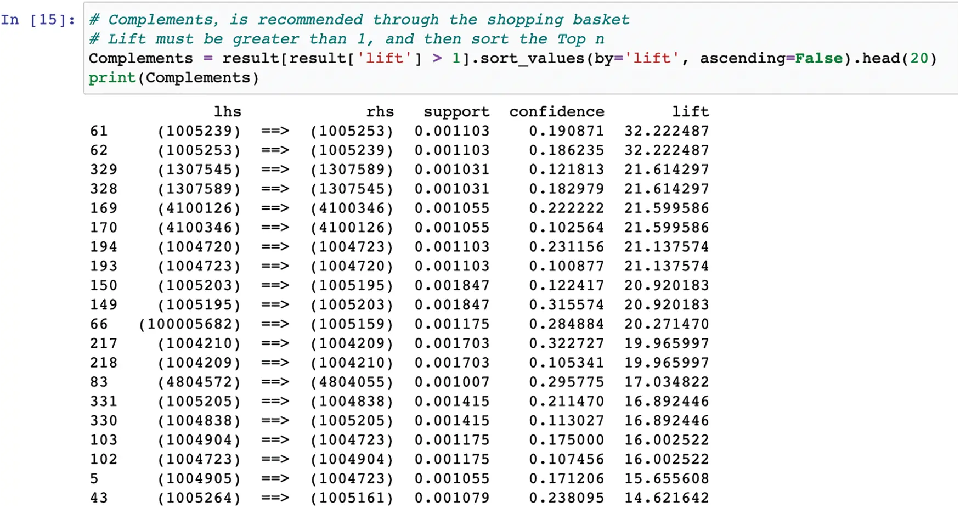
Task: Click row index 218
Action: 104,363
